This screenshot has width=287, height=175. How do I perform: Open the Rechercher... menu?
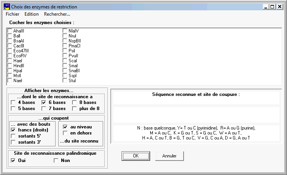(x=57, y=14)
